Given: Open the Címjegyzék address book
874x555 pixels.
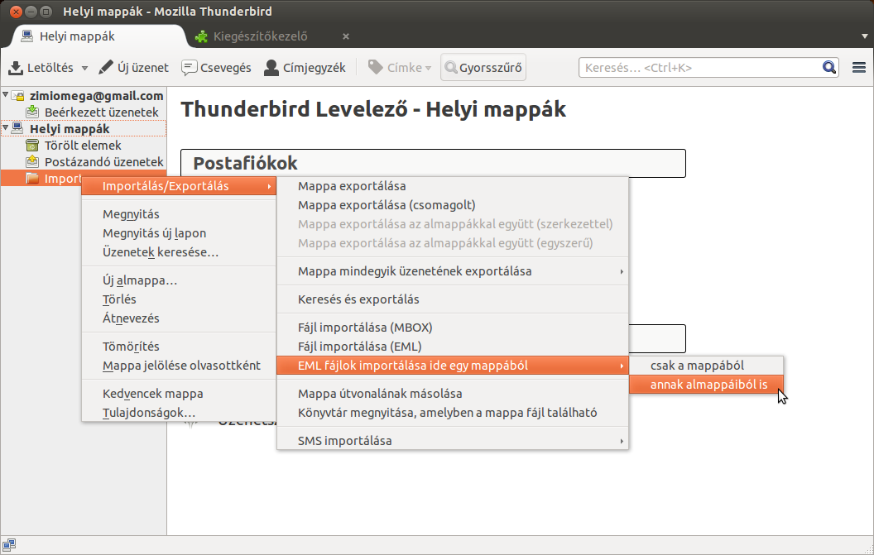Looking at the screenshot, I should pos(305,68).
